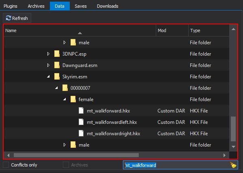Select the female folder name

[x=86, y=99]
